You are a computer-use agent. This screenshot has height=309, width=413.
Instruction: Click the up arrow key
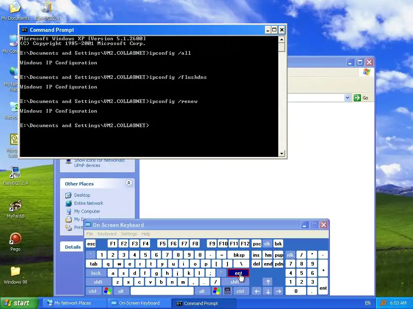point(268,282)
